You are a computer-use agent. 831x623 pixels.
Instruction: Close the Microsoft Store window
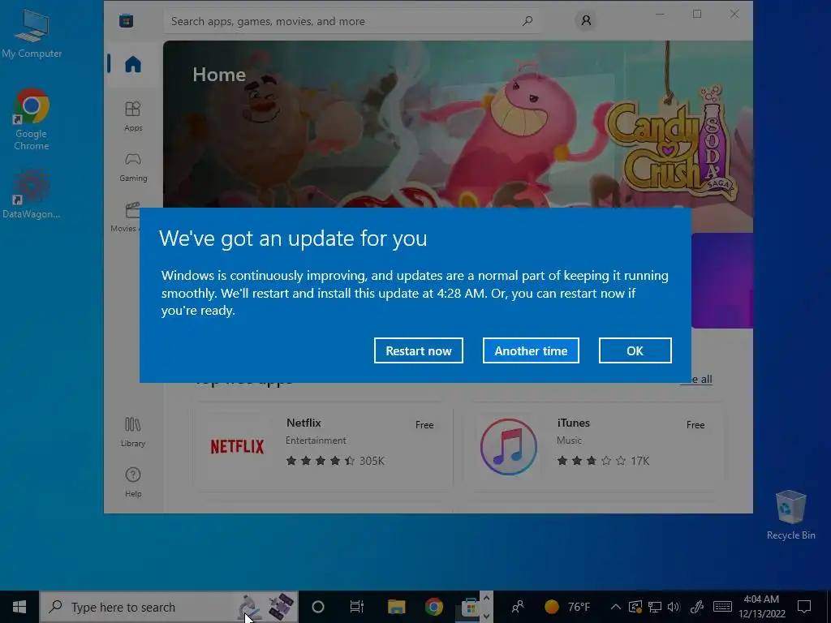tap(734, 15)
